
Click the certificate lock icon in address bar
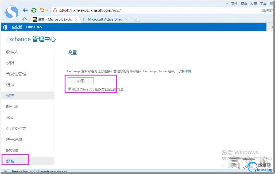coord(55,10)
